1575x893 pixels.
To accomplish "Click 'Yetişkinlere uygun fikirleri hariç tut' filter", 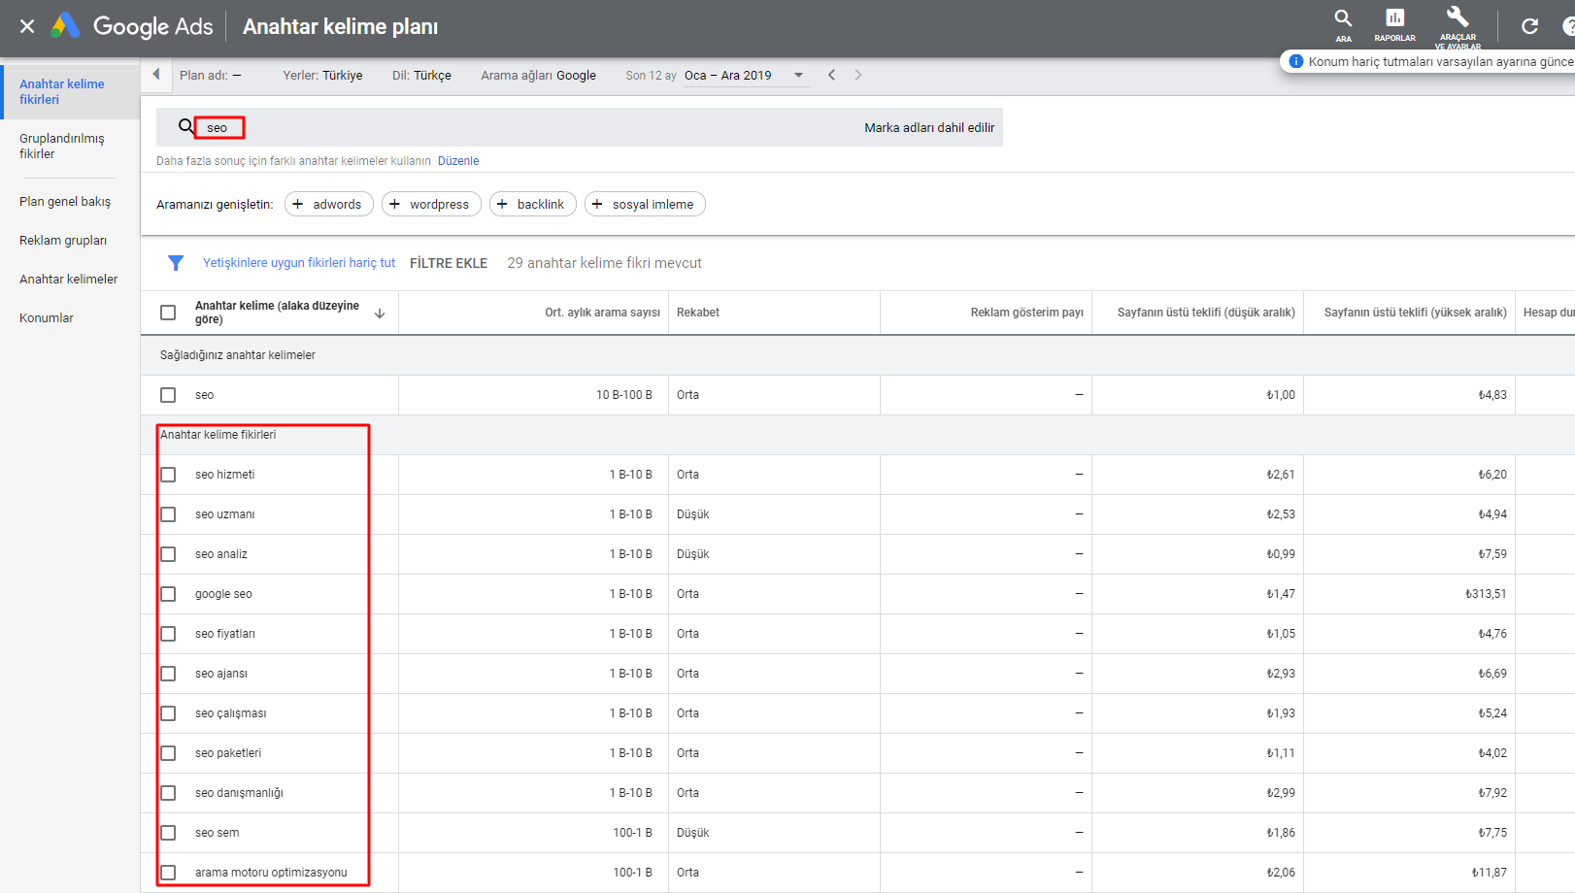I will tap(299, 263).
